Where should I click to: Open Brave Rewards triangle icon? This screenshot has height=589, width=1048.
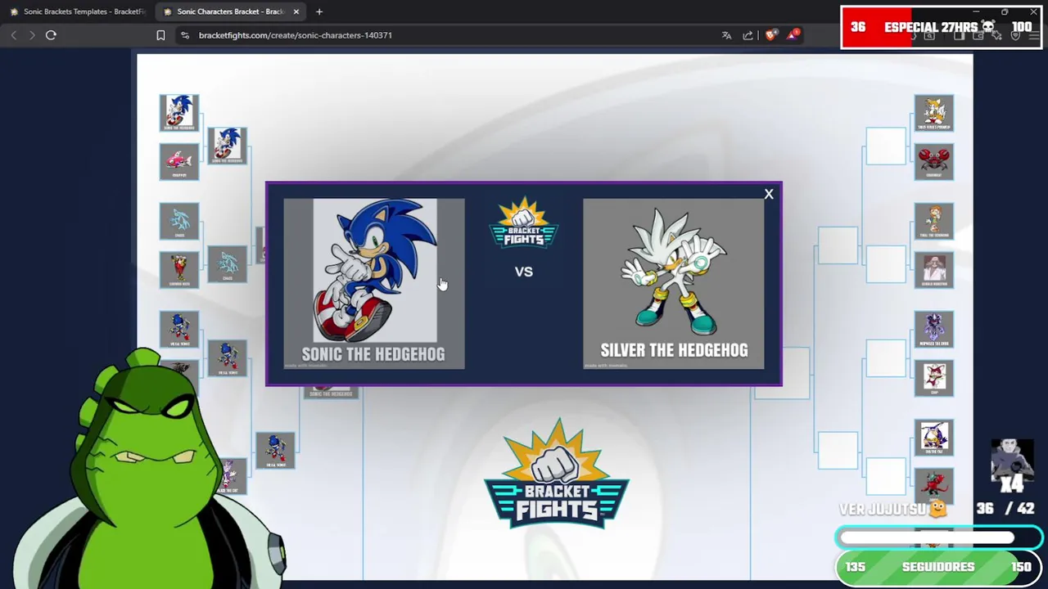(x=793, y=35)
